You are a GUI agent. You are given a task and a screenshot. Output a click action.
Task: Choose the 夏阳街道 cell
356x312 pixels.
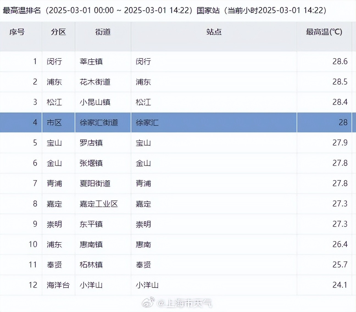point(95,183)
